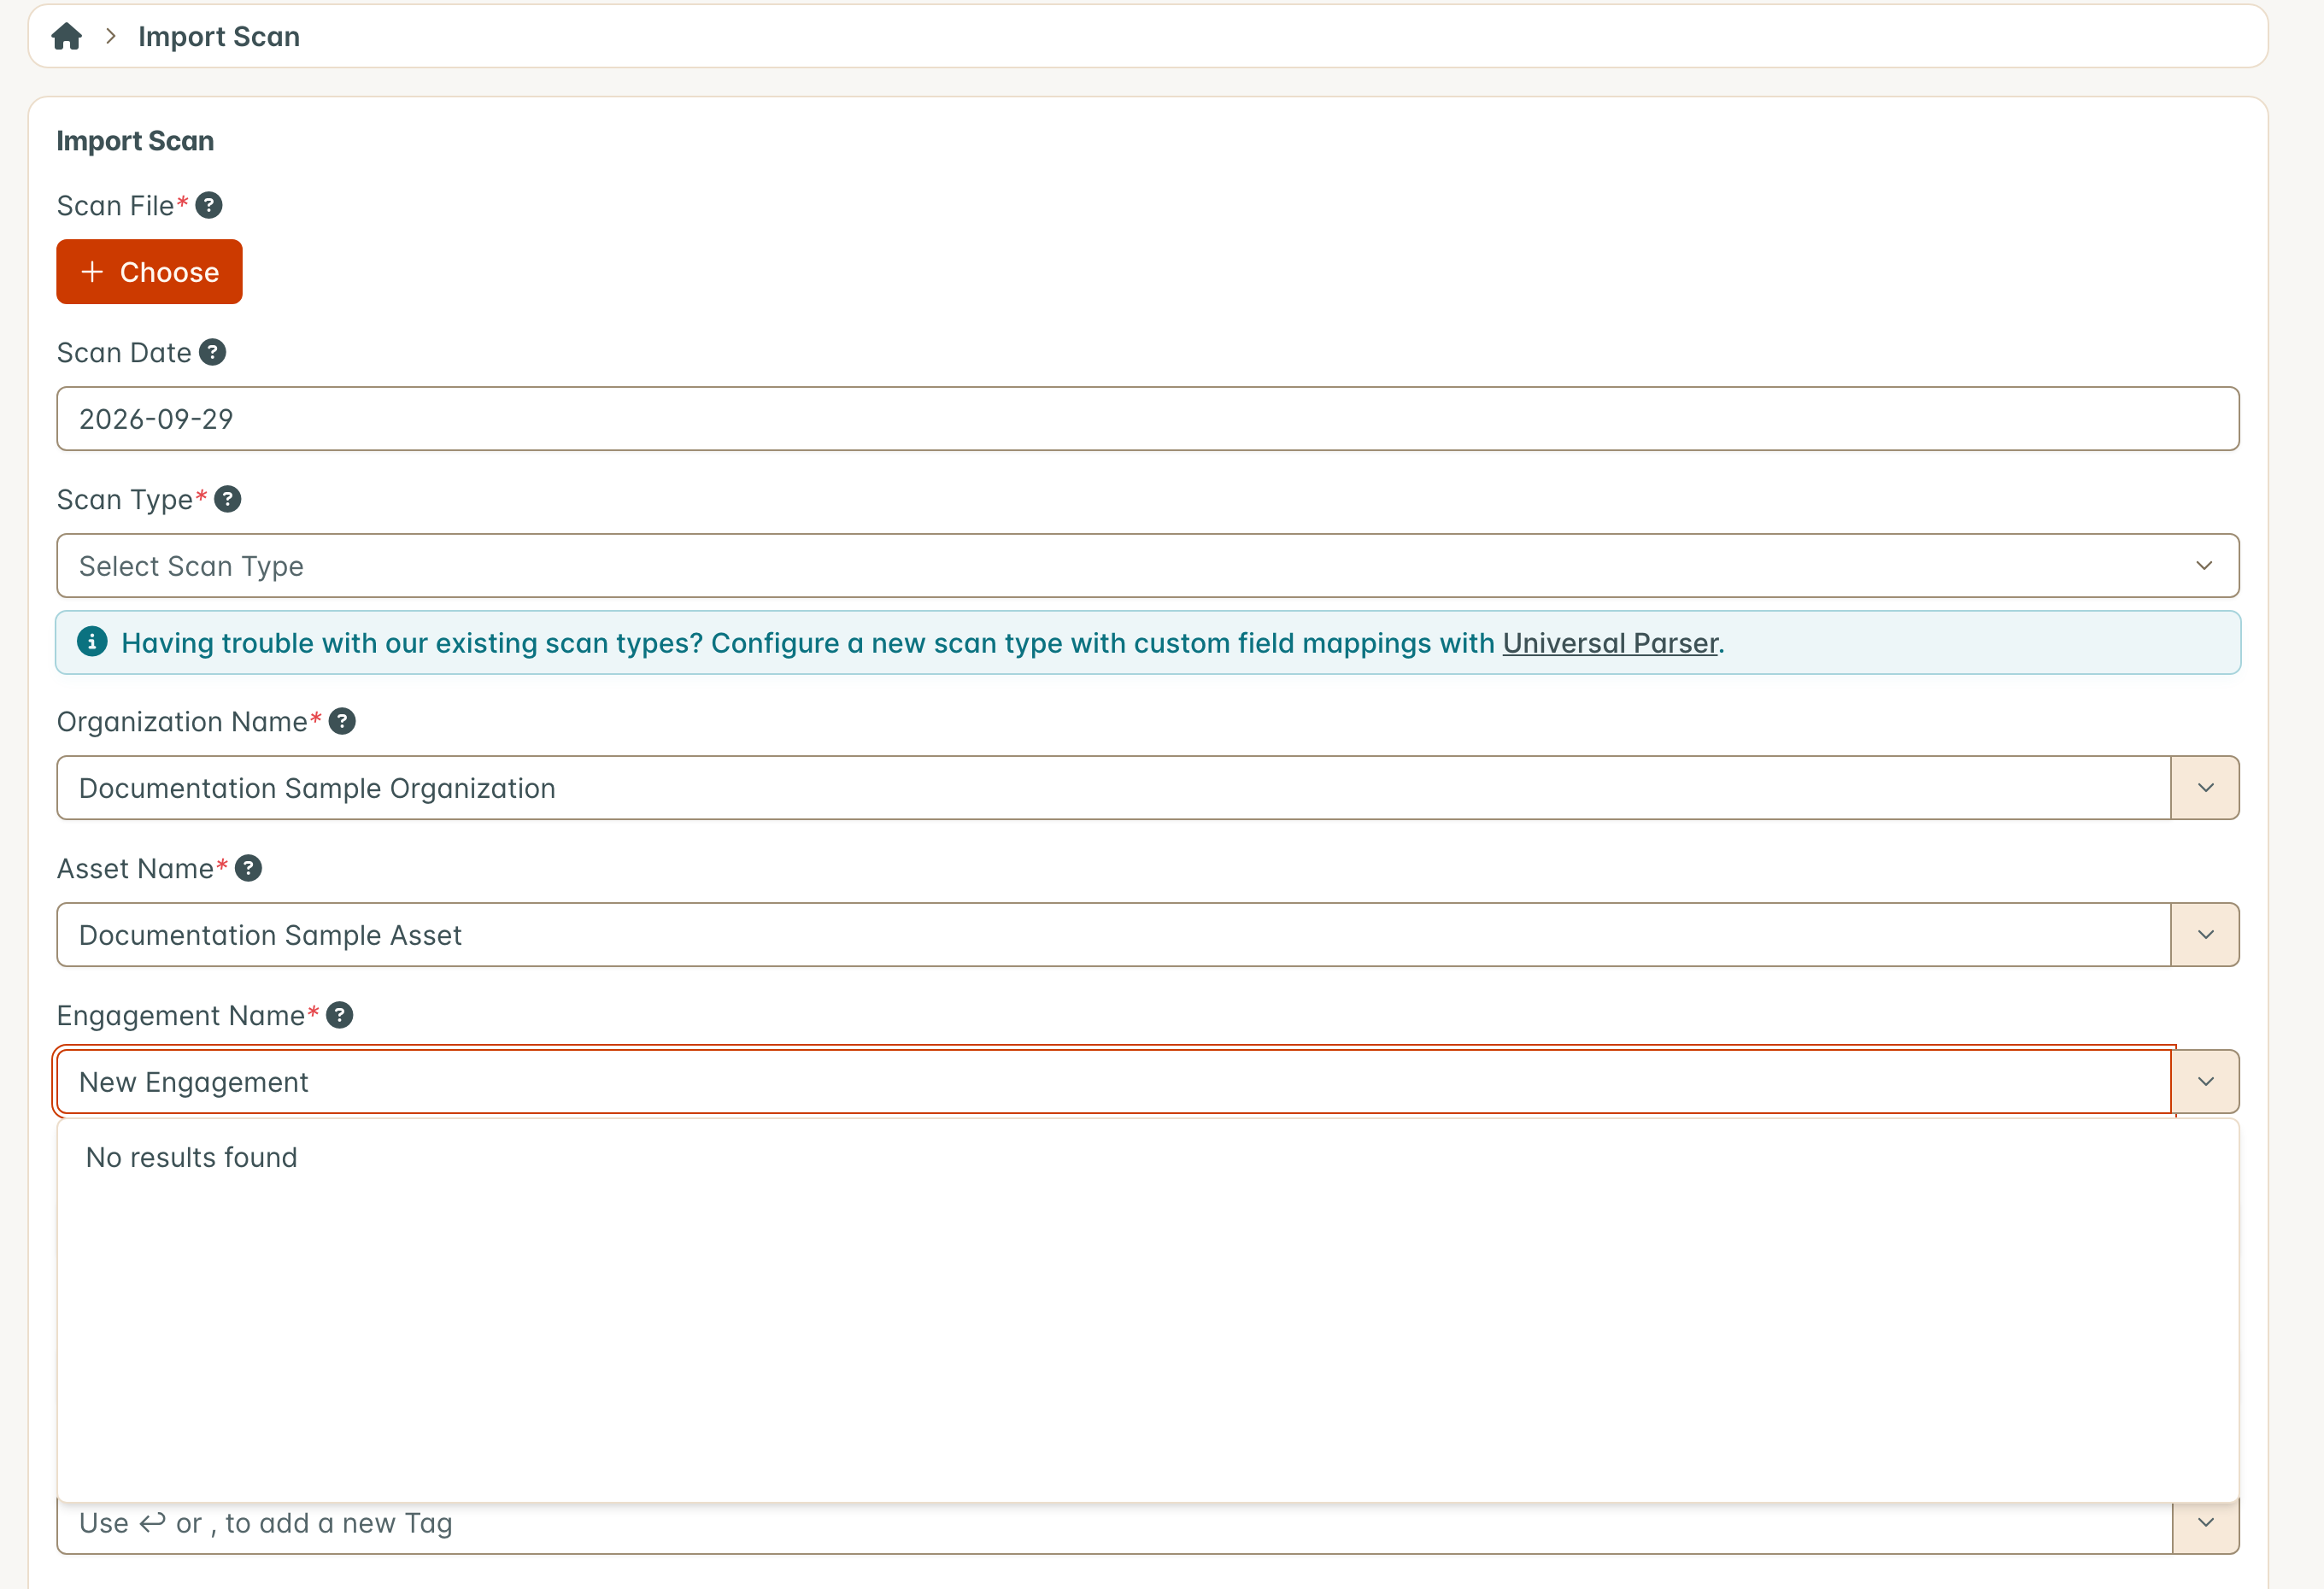2324x1589 pixels.
Task: Open help tooltip for Scan Date
Action: (x=212, y=352)
